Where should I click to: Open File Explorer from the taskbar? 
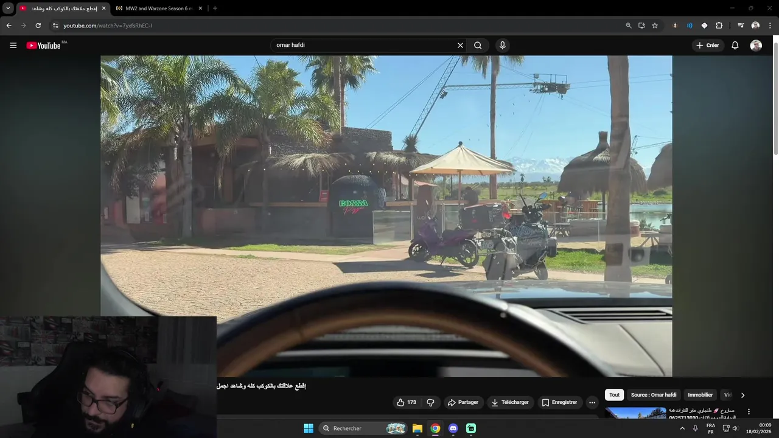[x=417, y=428]
